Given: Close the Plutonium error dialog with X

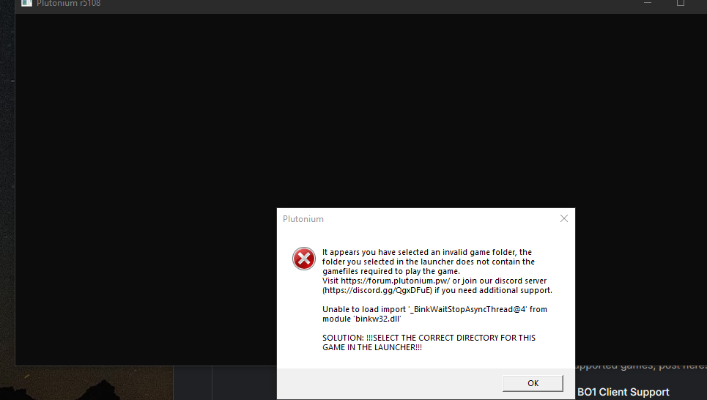Looking at the screenshot, I should [x=563, y=218].
